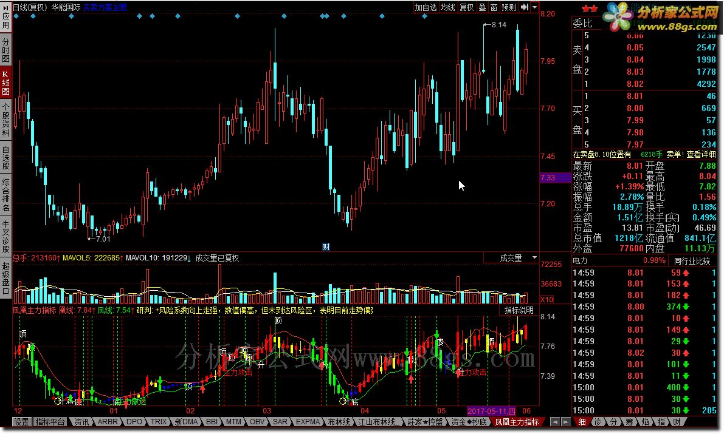Screen dimensions: 724x434
Task: Open the 自选股 sidebar tab
Action: point(5,158)
